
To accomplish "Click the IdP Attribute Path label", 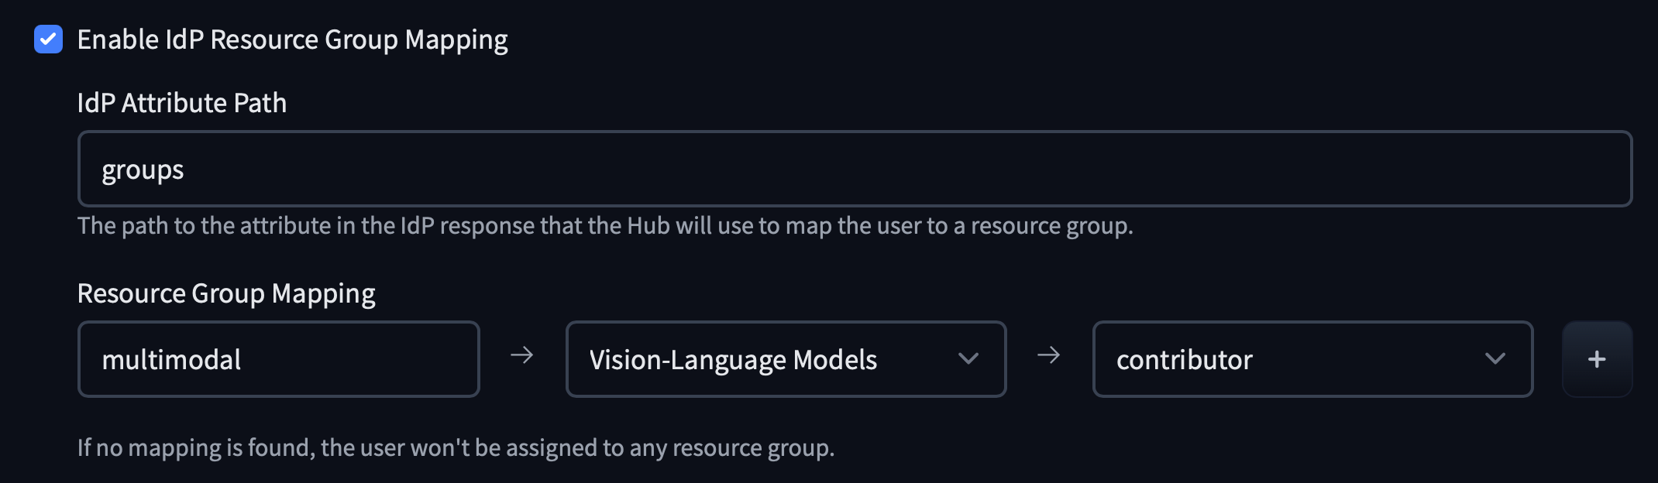I will click(182, 103).
